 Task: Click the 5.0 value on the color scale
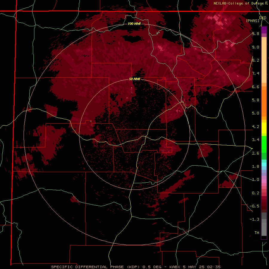click(256, 113)
